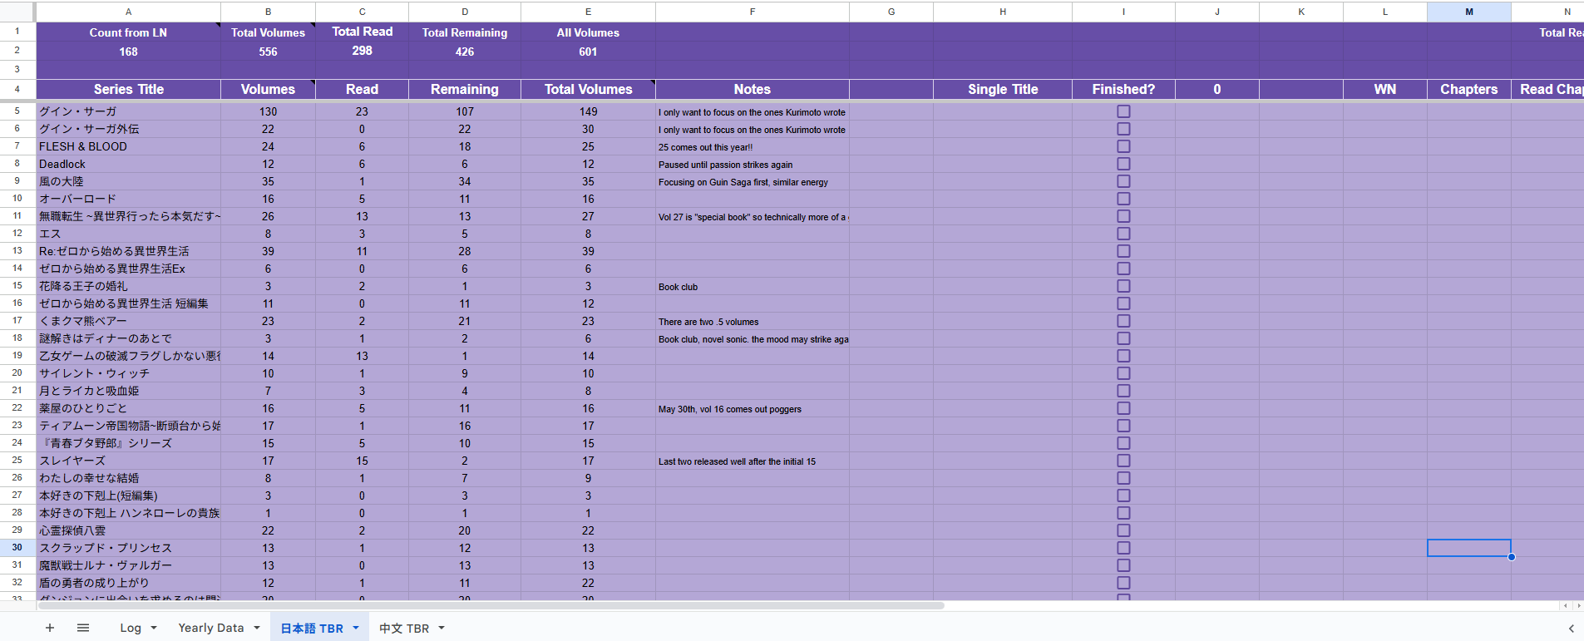Open the Log sheet tab dropdown arrow
The height and width of the screenshot is (641, 1584).
click(x=154, y=628)
